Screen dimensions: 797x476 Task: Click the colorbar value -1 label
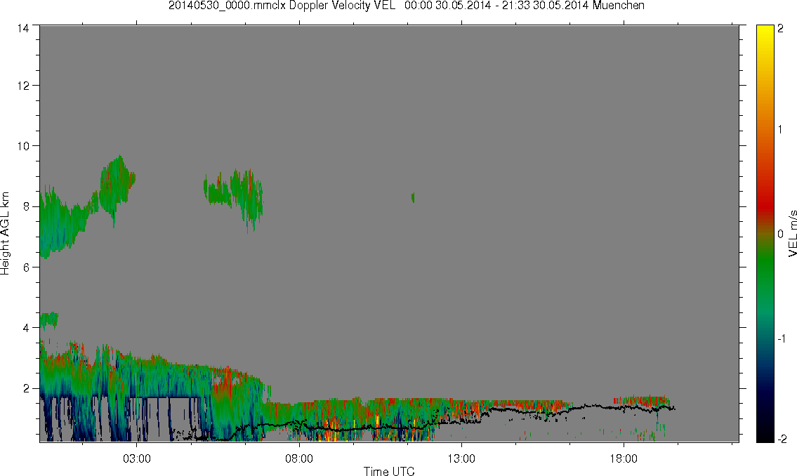click(782, 339)
